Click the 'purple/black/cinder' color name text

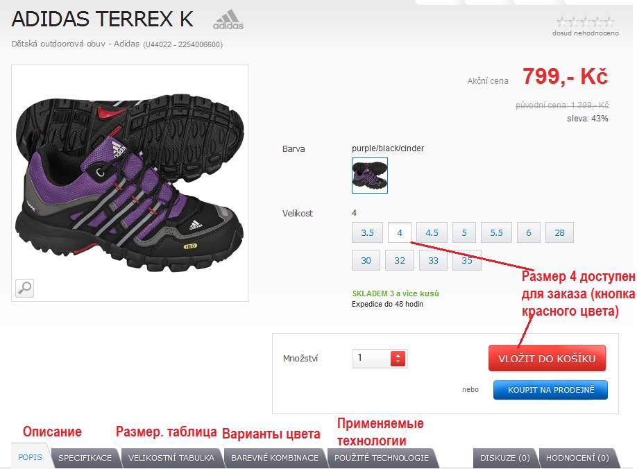388,148
